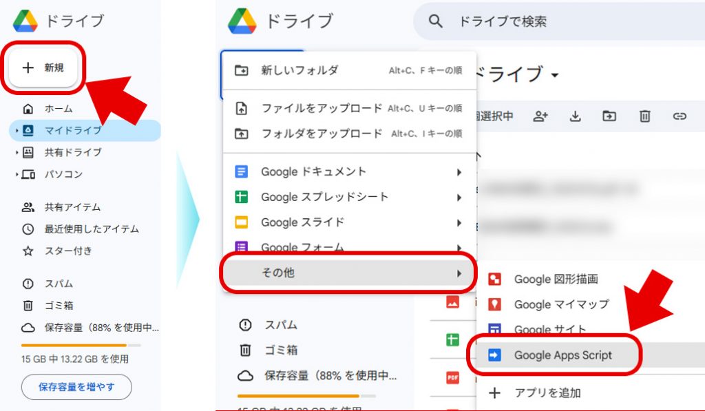705x411 pixels.
Task: Click the clock icon for 最近使用したアイテム
Action: (x=28, y=229)
